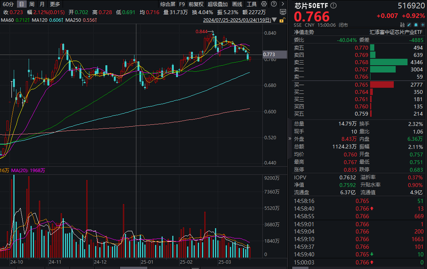Click the green plus icon to add to watchlist
The image size is (427, 269).
tap(423, 24)
